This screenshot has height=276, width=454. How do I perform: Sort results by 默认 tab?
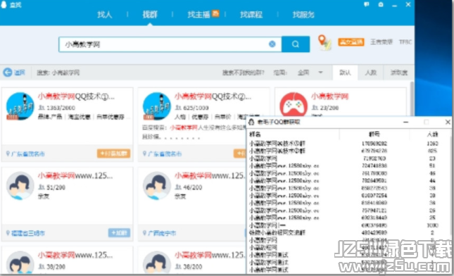pos(345,73)
